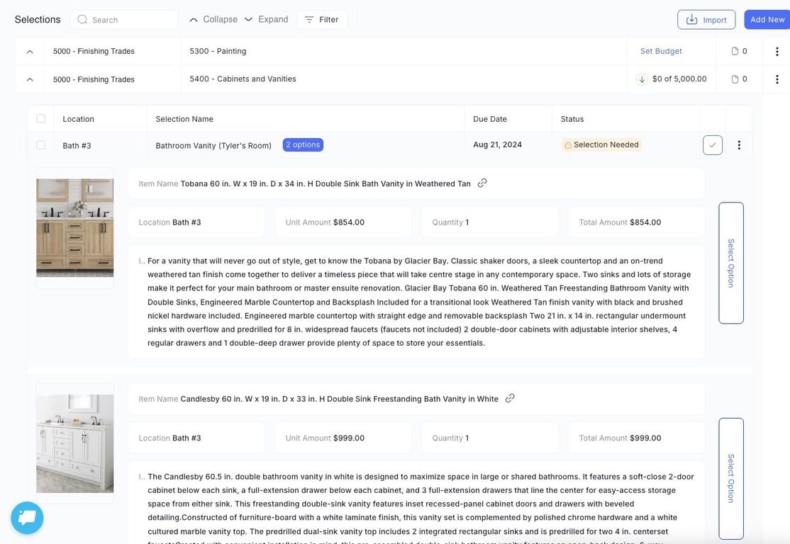Viewport: 790px width, 544px height.
Task: Click Set Budget link for Painting
Action: [661, 51]
